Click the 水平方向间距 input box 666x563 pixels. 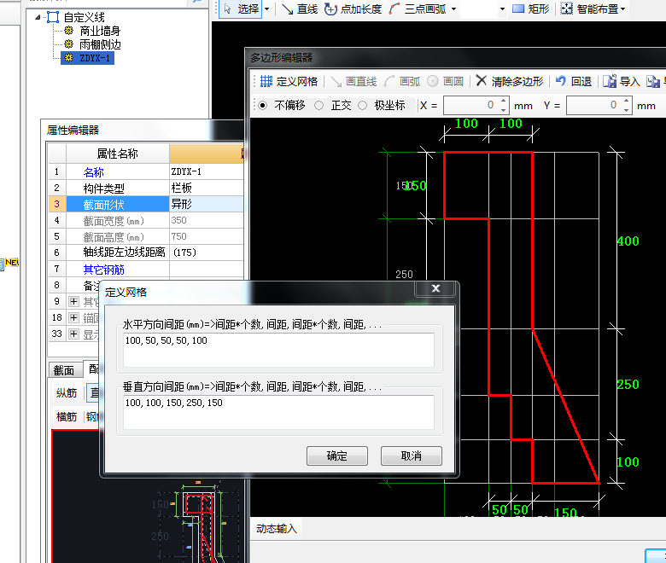coord(278,350)
